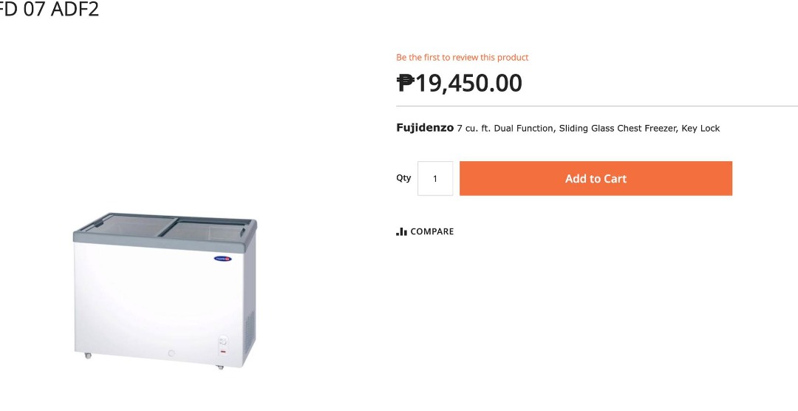Screen dimensions: 798x411
Task: Focus the Qty quantity input field
Action: (435, 179)
